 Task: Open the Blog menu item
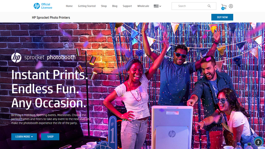pyautogui.click(x=115, y=6)
